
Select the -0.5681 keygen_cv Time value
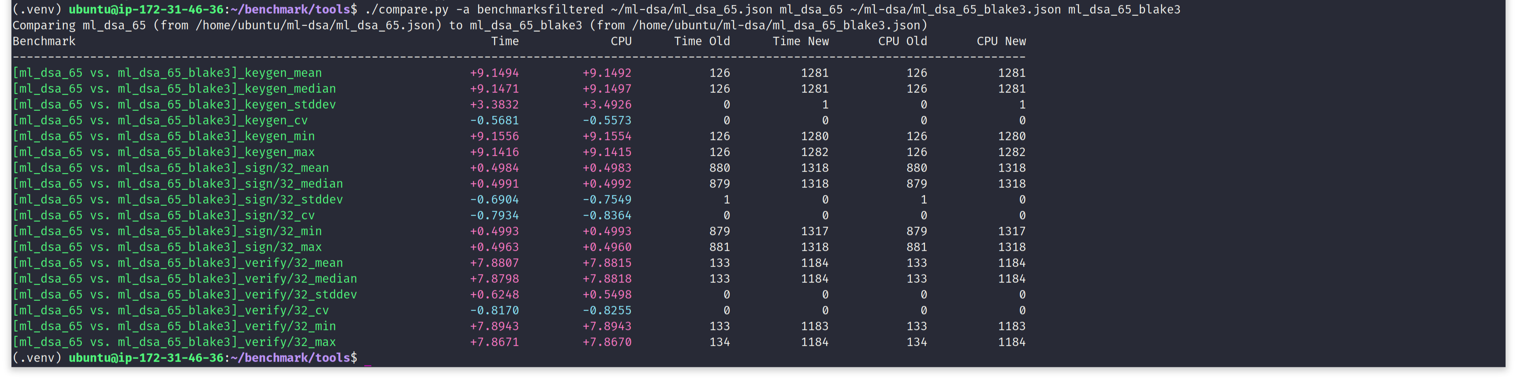pos(494,121)
